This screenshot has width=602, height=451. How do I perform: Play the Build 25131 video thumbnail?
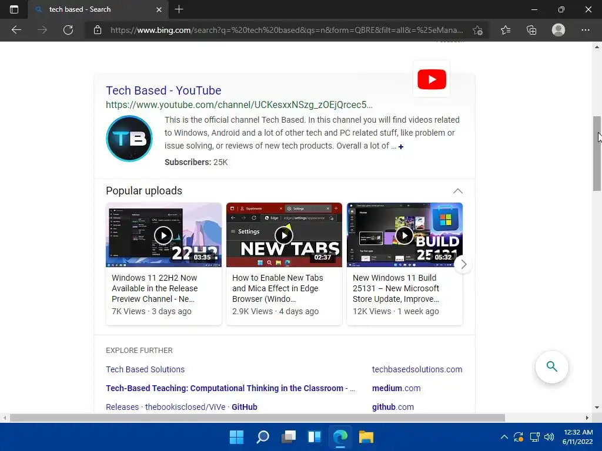pyautogui.click(x=404, y=235)
